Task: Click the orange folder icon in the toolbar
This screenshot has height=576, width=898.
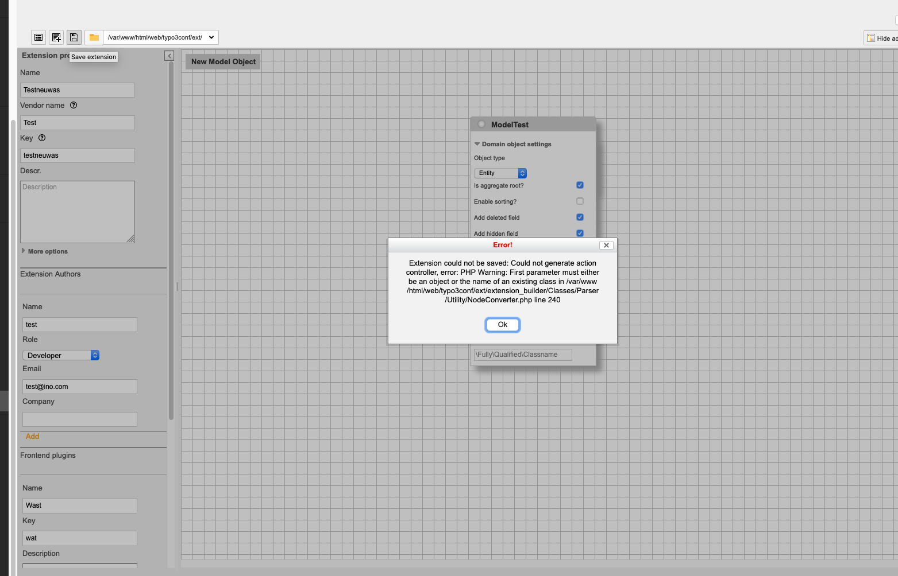Action: tap(93, 37)
